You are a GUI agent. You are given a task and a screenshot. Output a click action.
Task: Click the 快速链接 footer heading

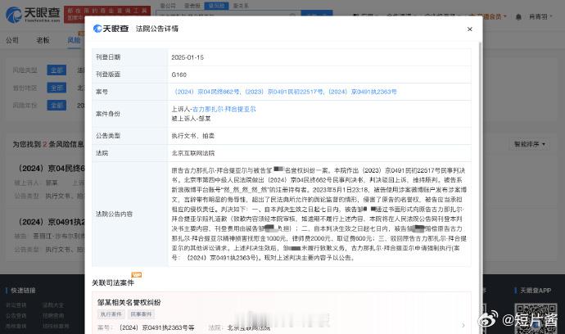point(23,291)
